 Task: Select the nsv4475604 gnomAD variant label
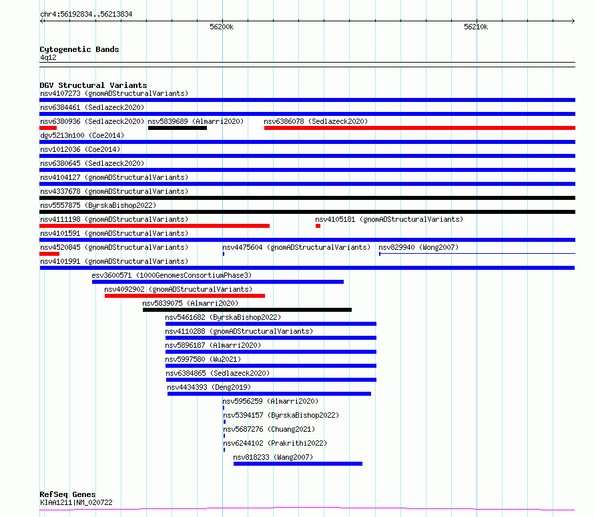pos(296,247)
